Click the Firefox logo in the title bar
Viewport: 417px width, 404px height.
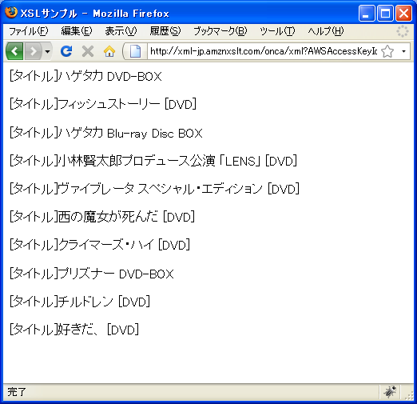tap(11, 12)
